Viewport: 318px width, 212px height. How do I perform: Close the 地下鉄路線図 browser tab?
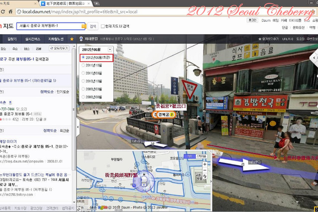pos(89,3)
